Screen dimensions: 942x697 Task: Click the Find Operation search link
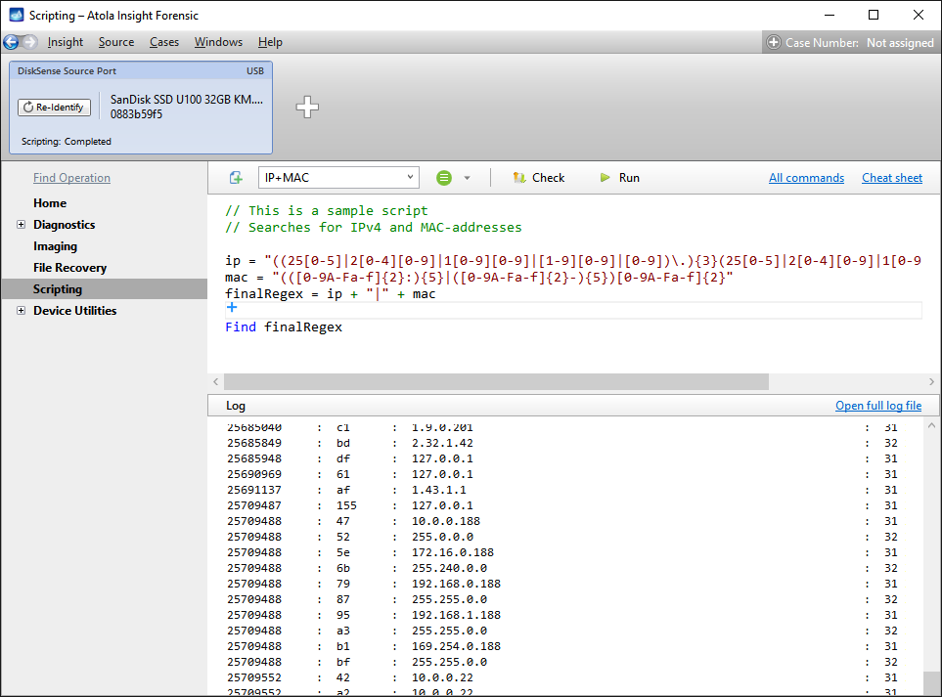pos(71,178)
